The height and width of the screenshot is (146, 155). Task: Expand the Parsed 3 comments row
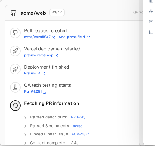coord(25,126)
